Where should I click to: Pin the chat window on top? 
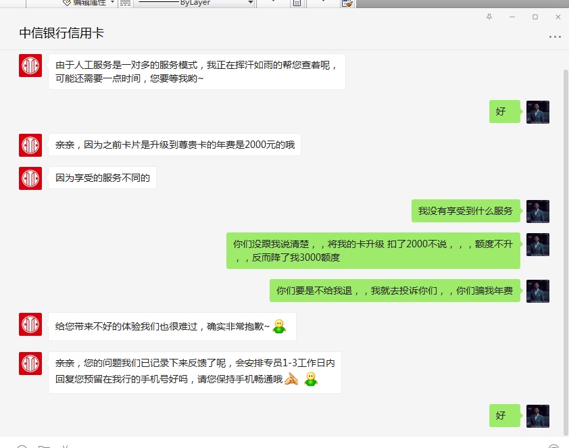(x=489, y=17)
